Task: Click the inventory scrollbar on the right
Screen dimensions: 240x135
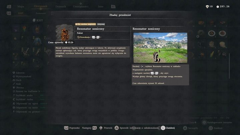Action: [229, 66]
